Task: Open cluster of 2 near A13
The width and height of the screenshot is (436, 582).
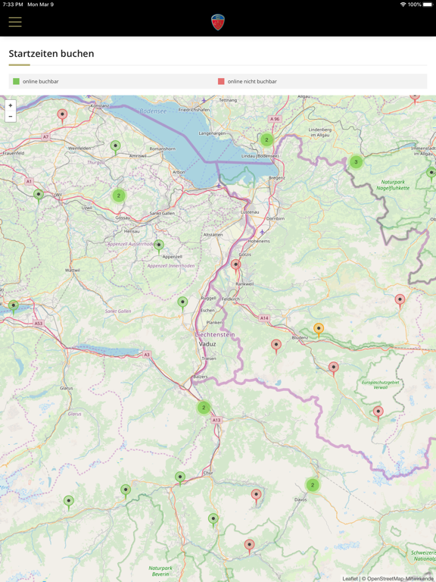Action: tap(204, 407)
